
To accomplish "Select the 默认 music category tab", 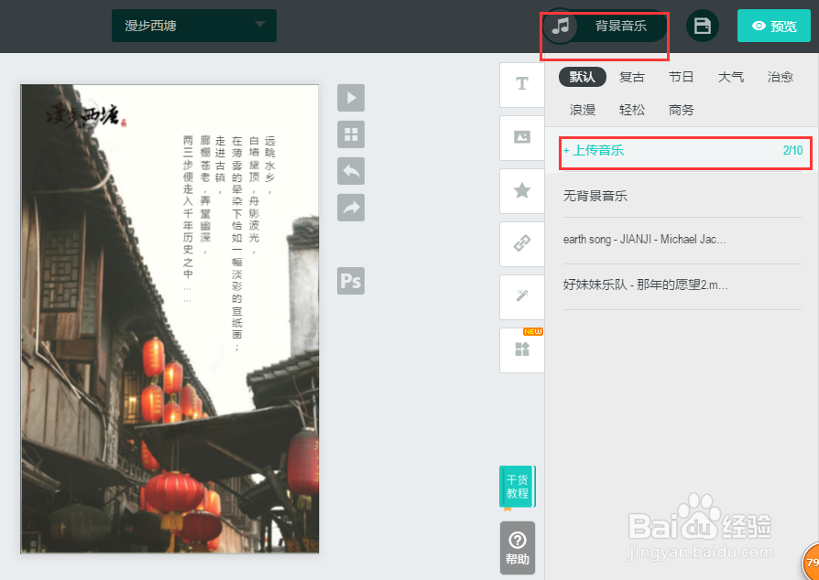I will [583, 77].
